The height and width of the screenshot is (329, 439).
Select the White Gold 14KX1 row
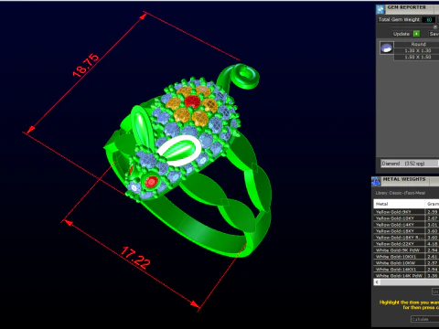tap(406, 270)
